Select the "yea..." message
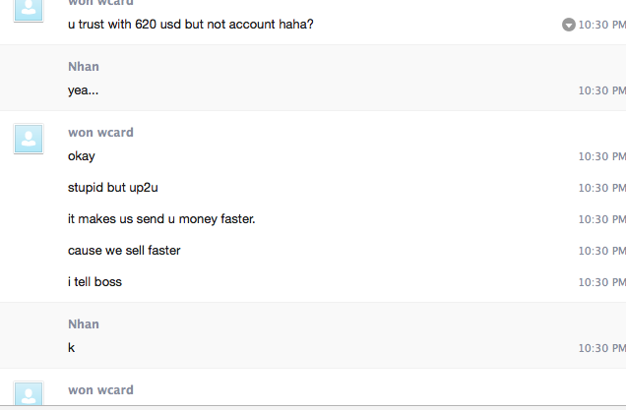 (83, 90)
